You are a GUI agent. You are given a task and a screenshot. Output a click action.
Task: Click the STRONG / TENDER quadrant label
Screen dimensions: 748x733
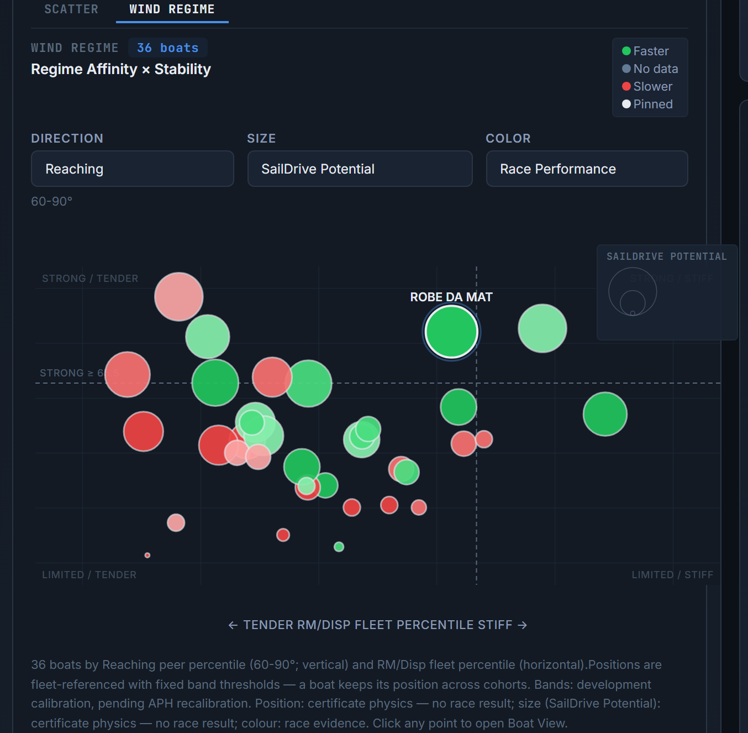[x=90, y=279]
